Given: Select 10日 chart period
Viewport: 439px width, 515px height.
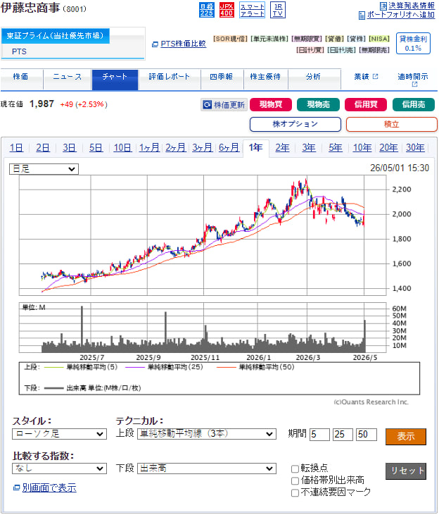Looking at the screenshot, I should [122, 148].
